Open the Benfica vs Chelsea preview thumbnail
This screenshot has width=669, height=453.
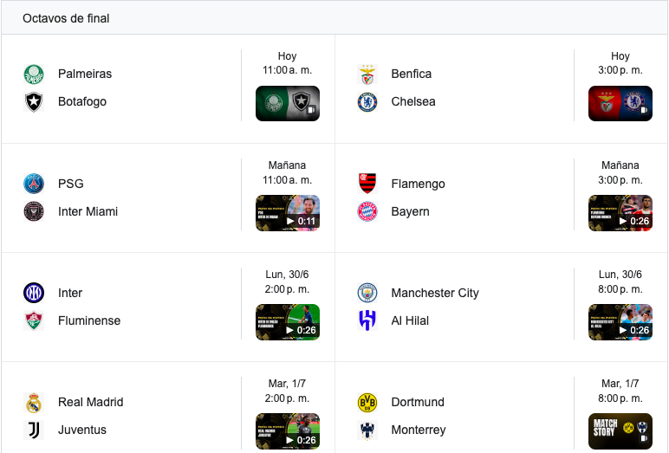point(620,103)
